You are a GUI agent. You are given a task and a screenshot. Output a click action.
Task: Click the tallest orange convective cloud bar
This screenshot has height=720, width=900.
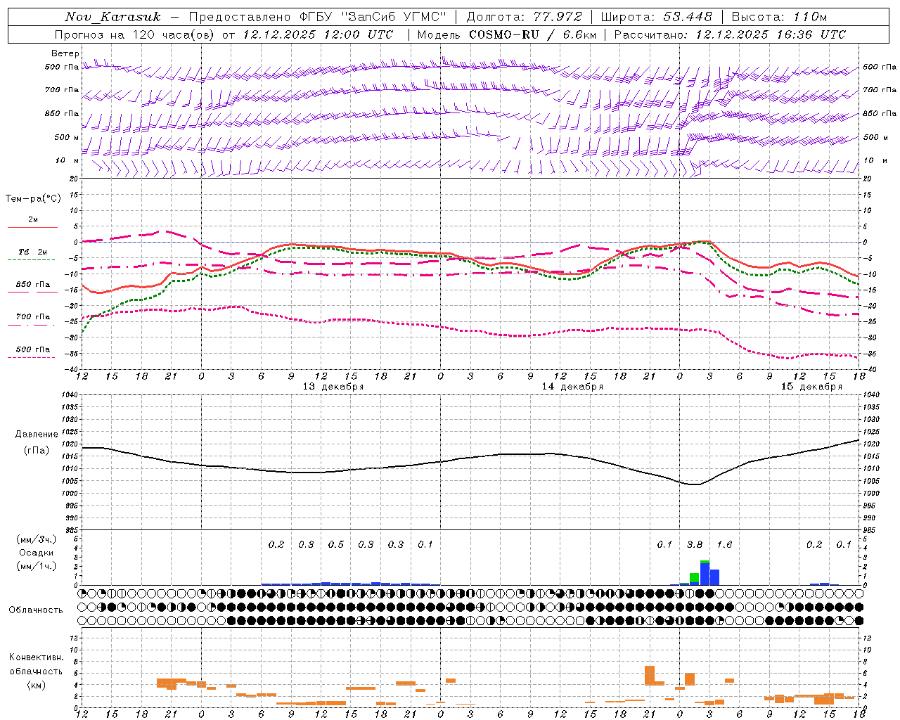pos(650,675)
